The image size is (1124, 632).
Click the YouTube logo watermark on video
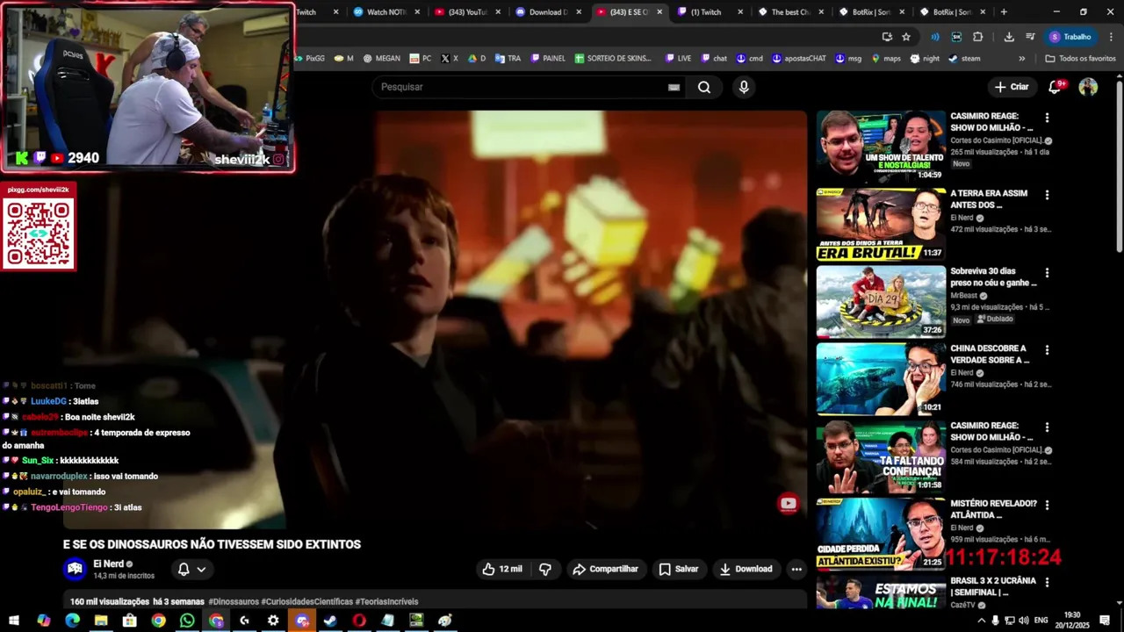788,503
